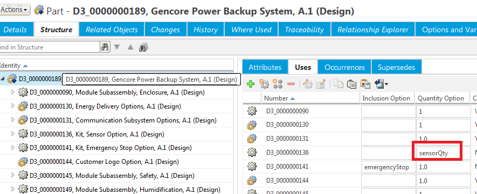The height and width of the screenshot is (194, 477).
Task: Open the Supersedes sub-tab
Action: click(396, 67)
